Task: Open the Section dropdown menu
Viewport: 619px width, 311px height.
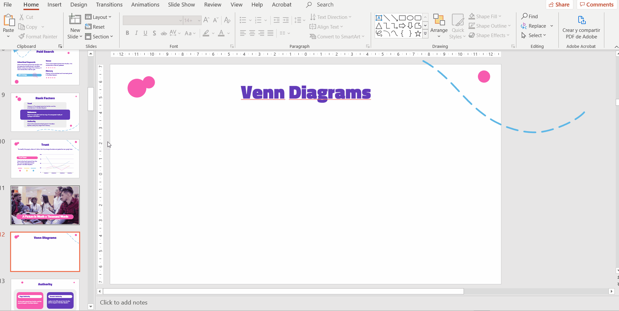Action: click(x=99, y=36)
